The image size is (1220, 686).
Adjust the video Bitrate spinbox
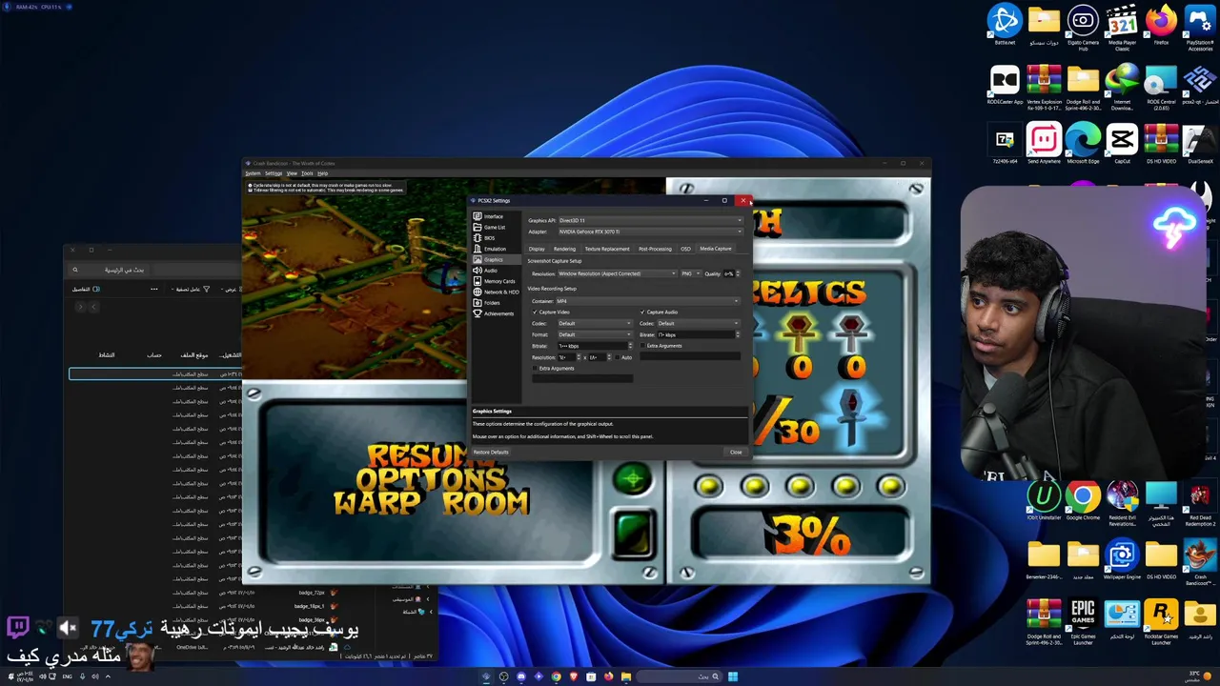(596, 346)
